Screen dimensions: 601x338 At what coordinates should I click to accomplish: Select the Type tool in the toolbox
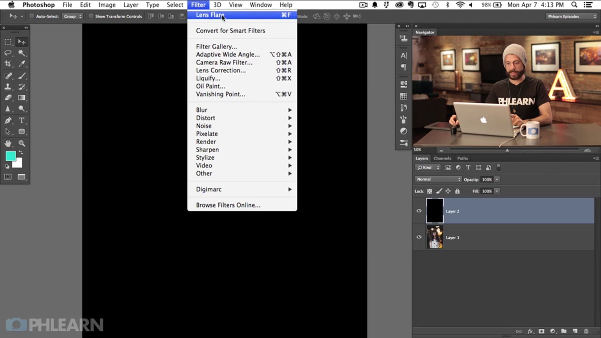(x=22, y=120)
